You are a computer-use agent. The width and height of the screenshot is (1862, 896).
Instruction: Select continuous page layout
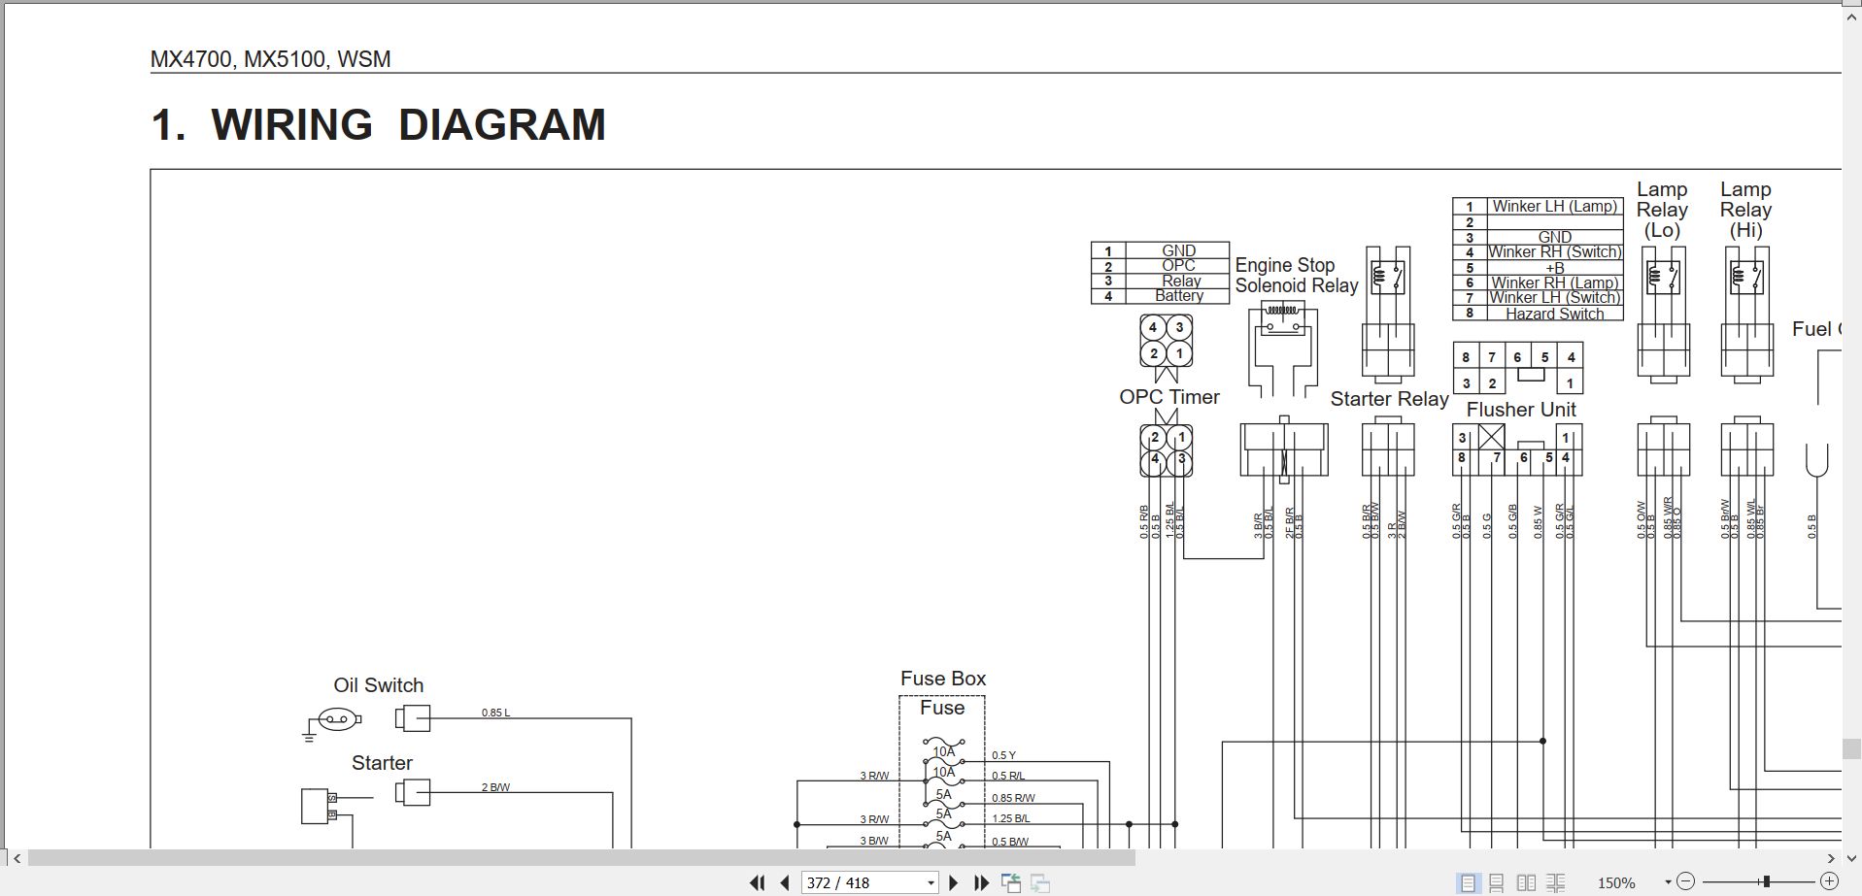(1497, 882)
